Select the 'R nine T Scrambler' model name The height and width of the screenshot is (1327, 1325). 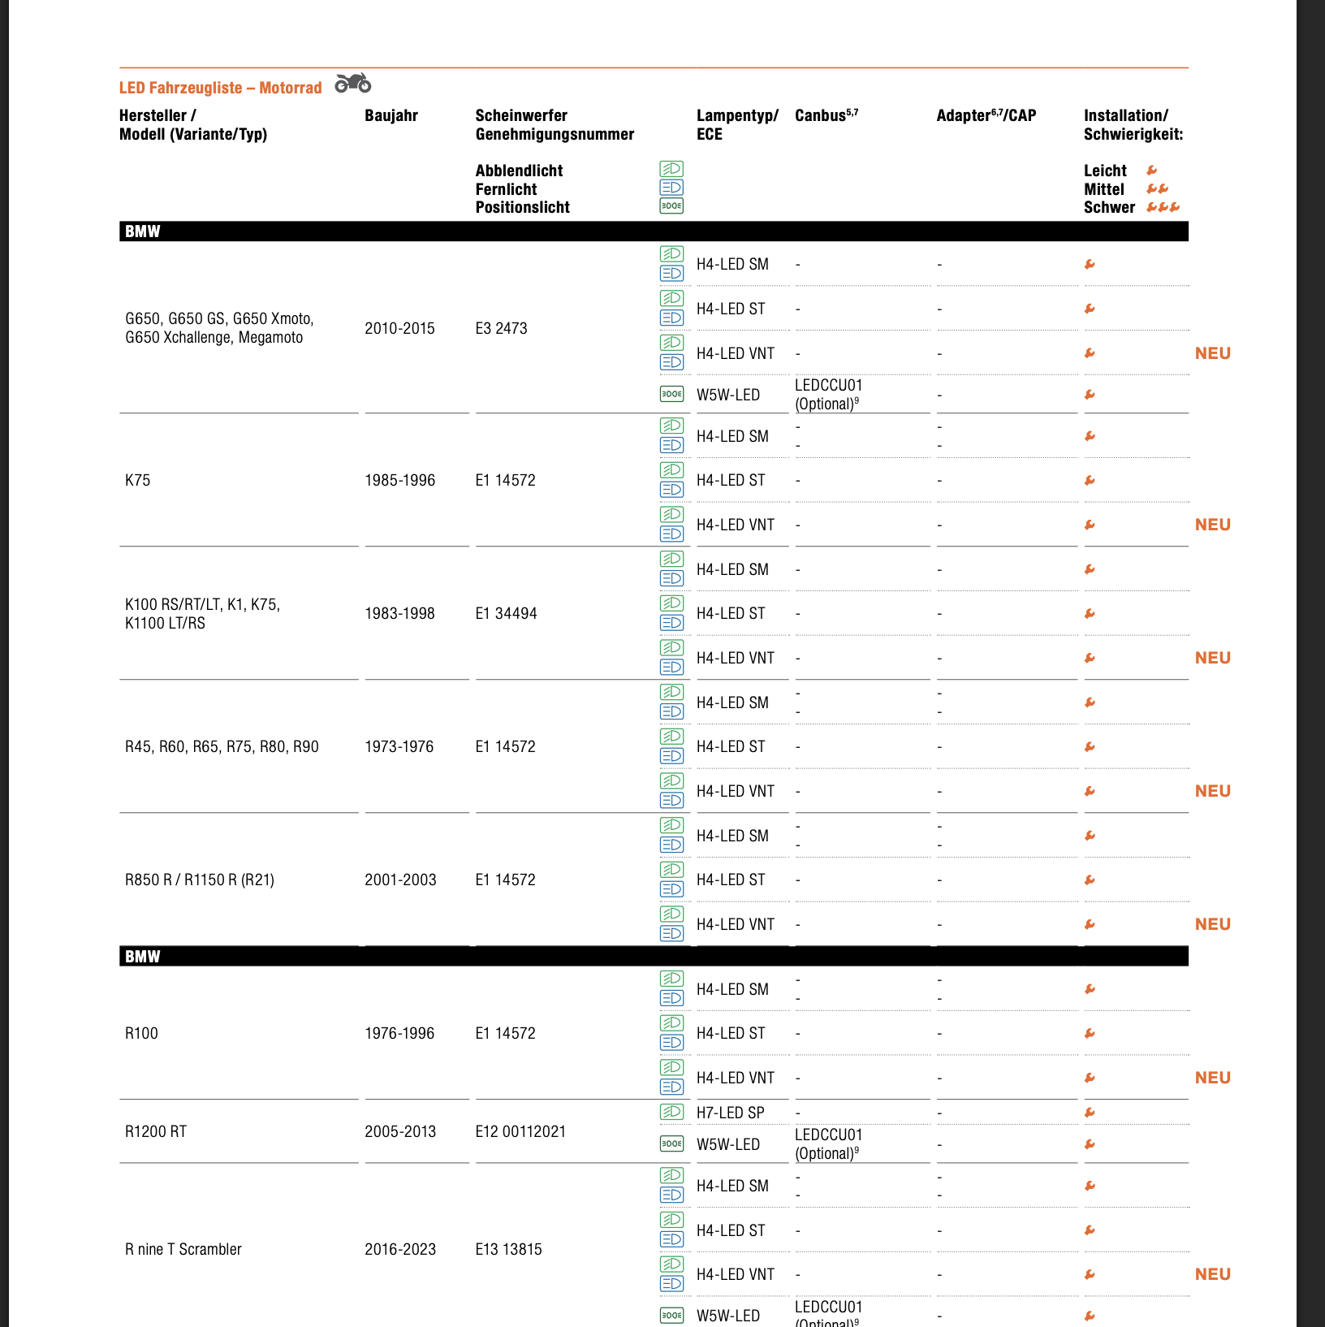183,1249
